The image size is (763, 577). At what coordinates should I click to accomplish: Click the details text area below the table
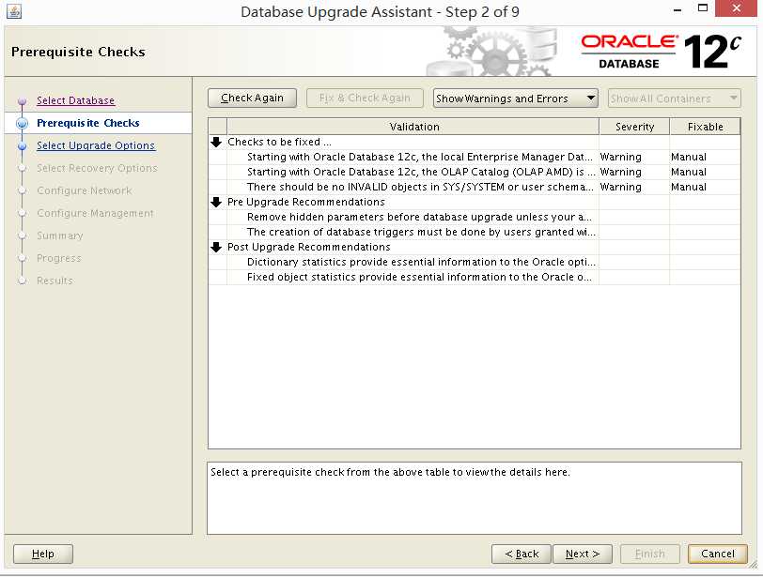tap(475, 498)
